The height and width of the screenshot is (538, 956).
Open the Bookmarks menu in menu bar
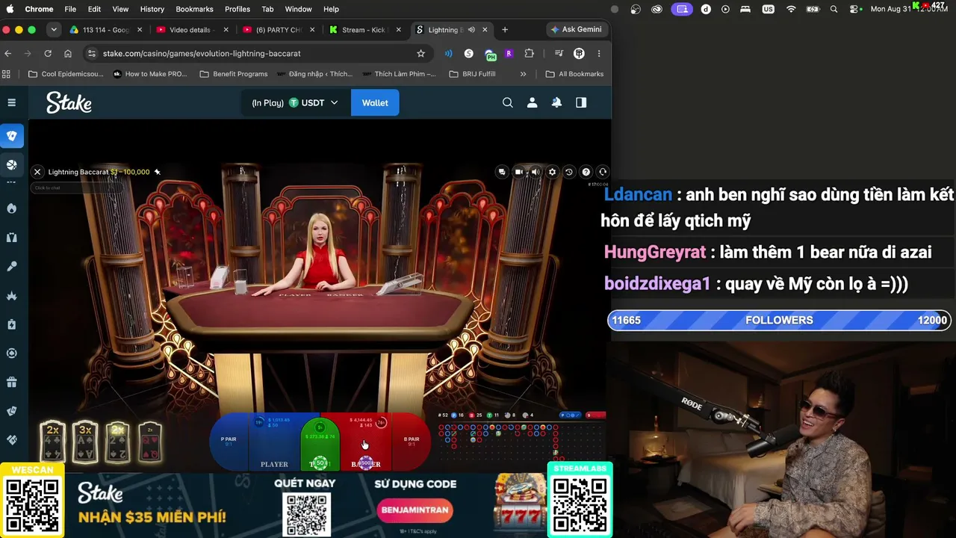point(194,9)
